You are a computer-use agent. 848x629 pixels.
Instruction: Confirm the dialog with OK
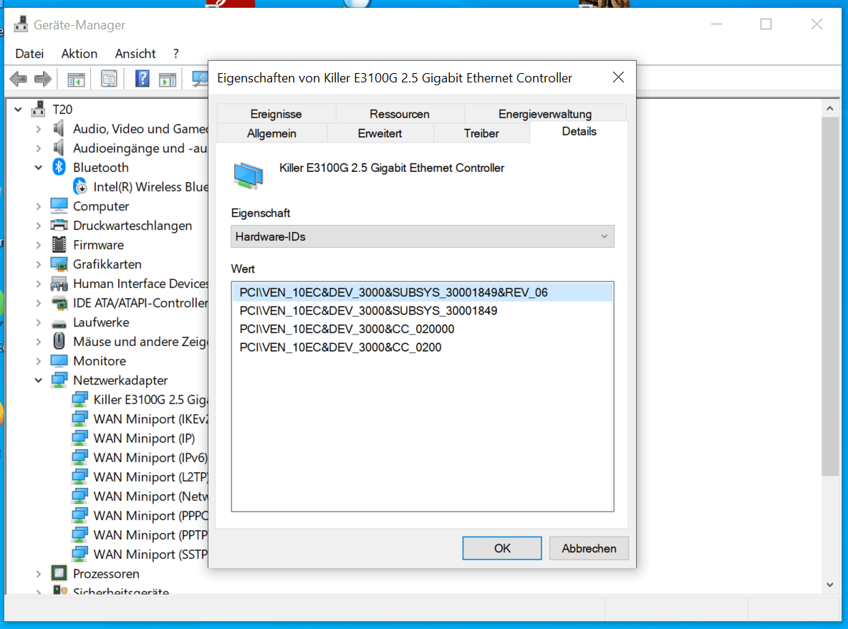[502, 548]
